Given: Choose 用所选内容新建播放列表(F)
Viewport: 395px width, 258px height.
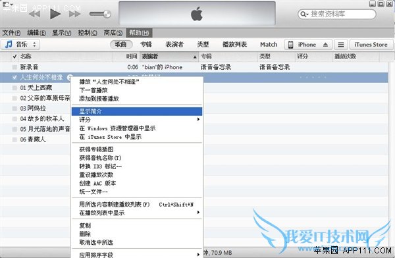Looking at the screenshot, I should [138, 204].
